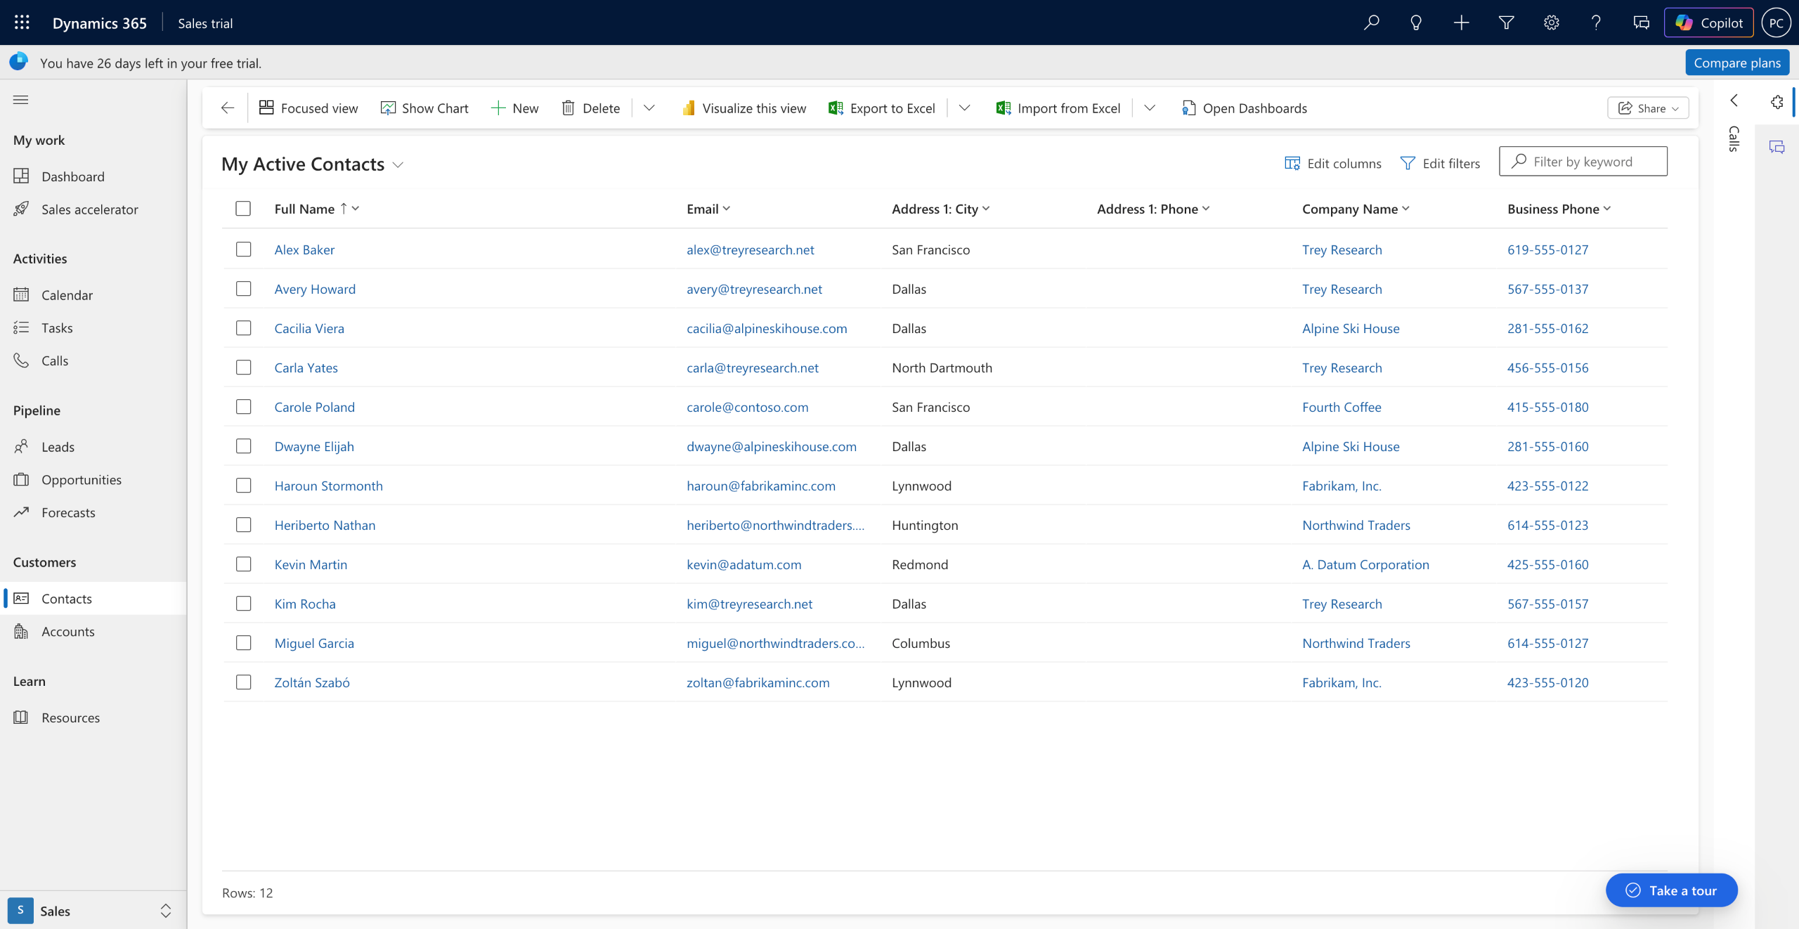The height and width of the screenshot is (929, 1799).
Task: Open the lightbulb assistant icon
Action: pyautogui.click(x=1416, y=22)
